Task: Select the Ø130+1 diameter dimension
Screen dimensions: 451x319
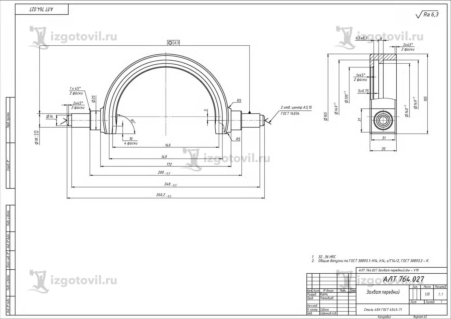Action: click(347, 97)
